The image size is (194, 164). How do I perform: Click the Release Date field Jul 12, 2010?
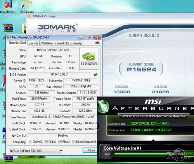coord(38,68)
